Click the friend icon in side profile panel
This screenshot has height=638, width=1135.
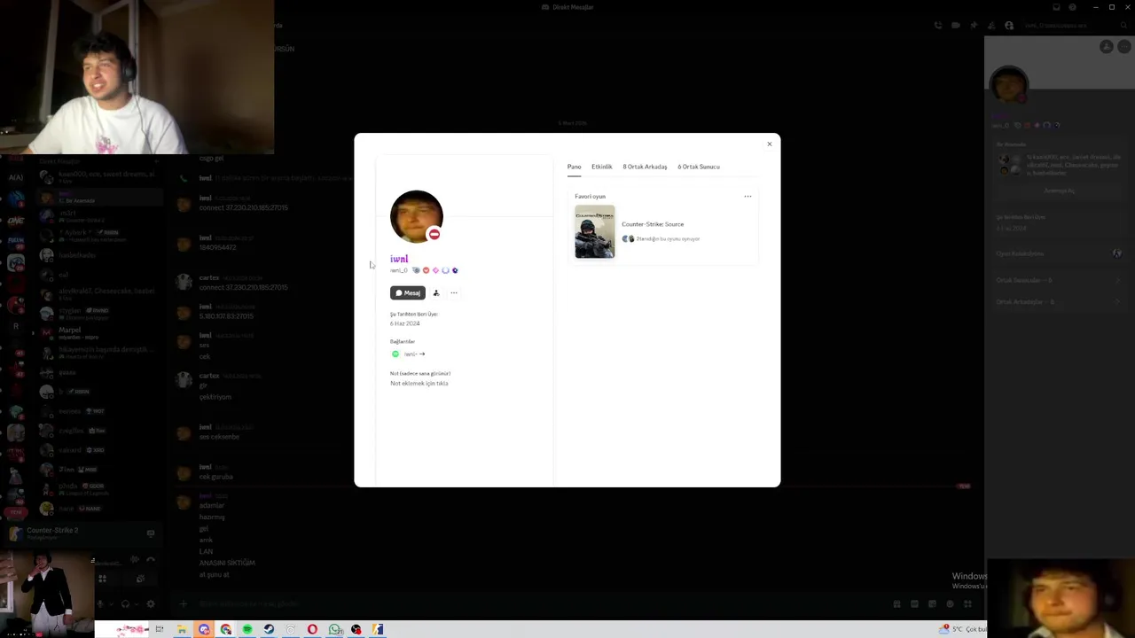click(1106, 47)
